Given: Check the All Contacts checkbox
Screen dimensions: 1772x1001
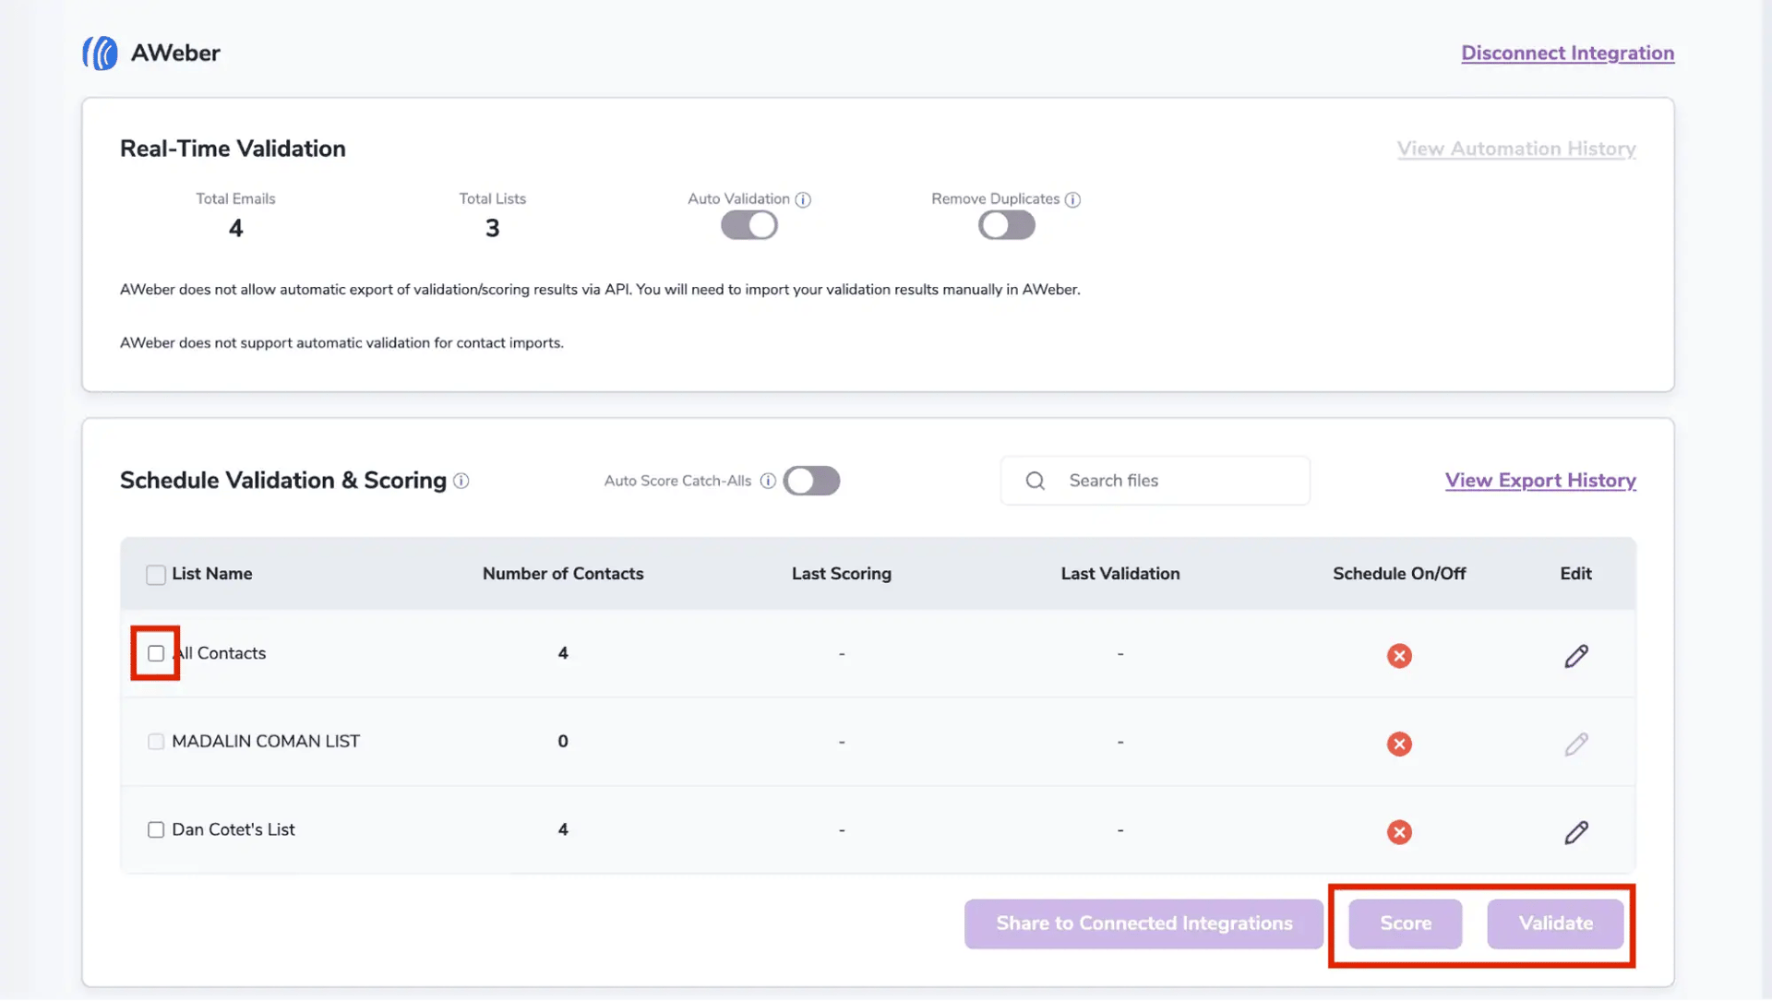Looking at the screenshot, I should 155,652.
